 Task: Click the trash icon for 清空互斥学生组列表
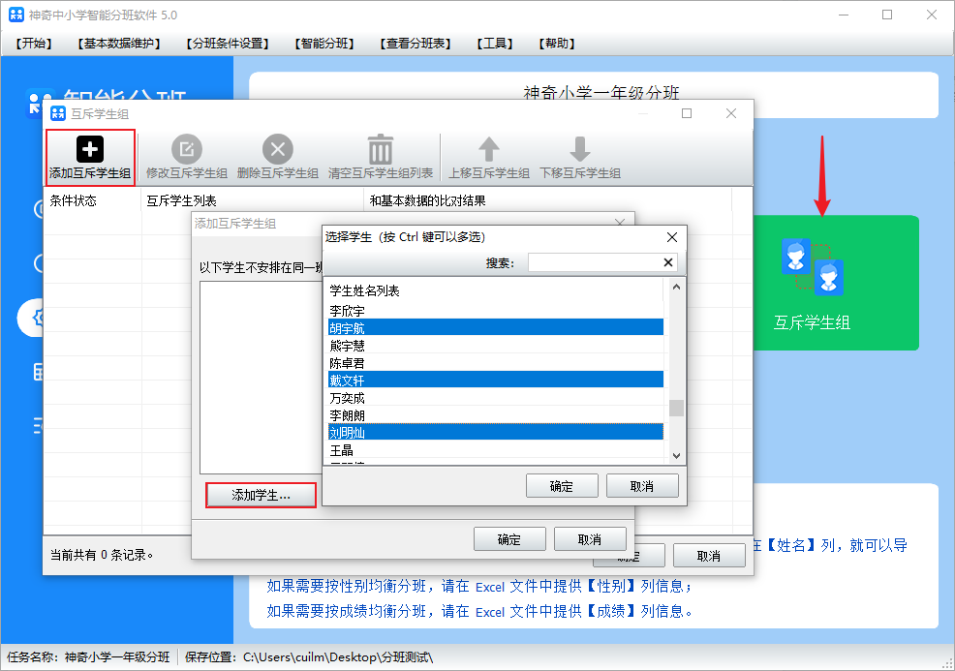tap(381, 149)
